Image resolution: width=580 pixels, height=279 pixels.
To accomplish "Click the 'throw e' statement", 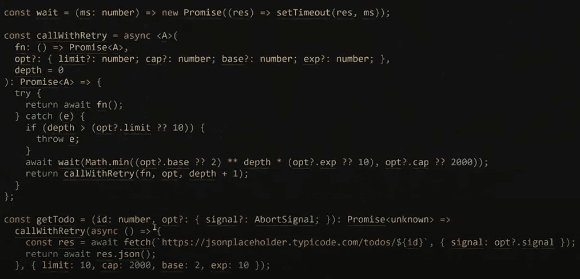I will (58, 139).
